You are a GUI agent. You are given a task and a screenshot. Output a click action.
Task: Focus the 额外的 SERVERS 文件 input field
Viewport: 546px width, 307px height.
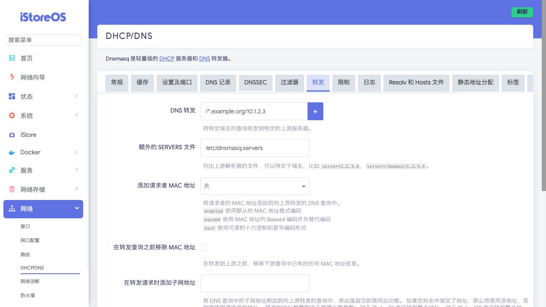[255, 148]
